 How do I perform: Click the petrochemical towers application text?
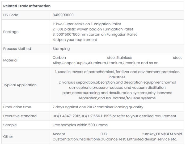pyautogui.click(x=117, y=74)
